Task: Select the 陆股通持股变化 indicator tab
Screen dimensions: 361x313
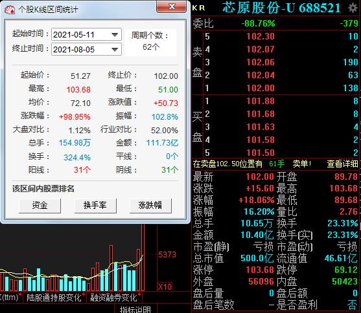Action: pyautogui.click(x=54, y=297)
